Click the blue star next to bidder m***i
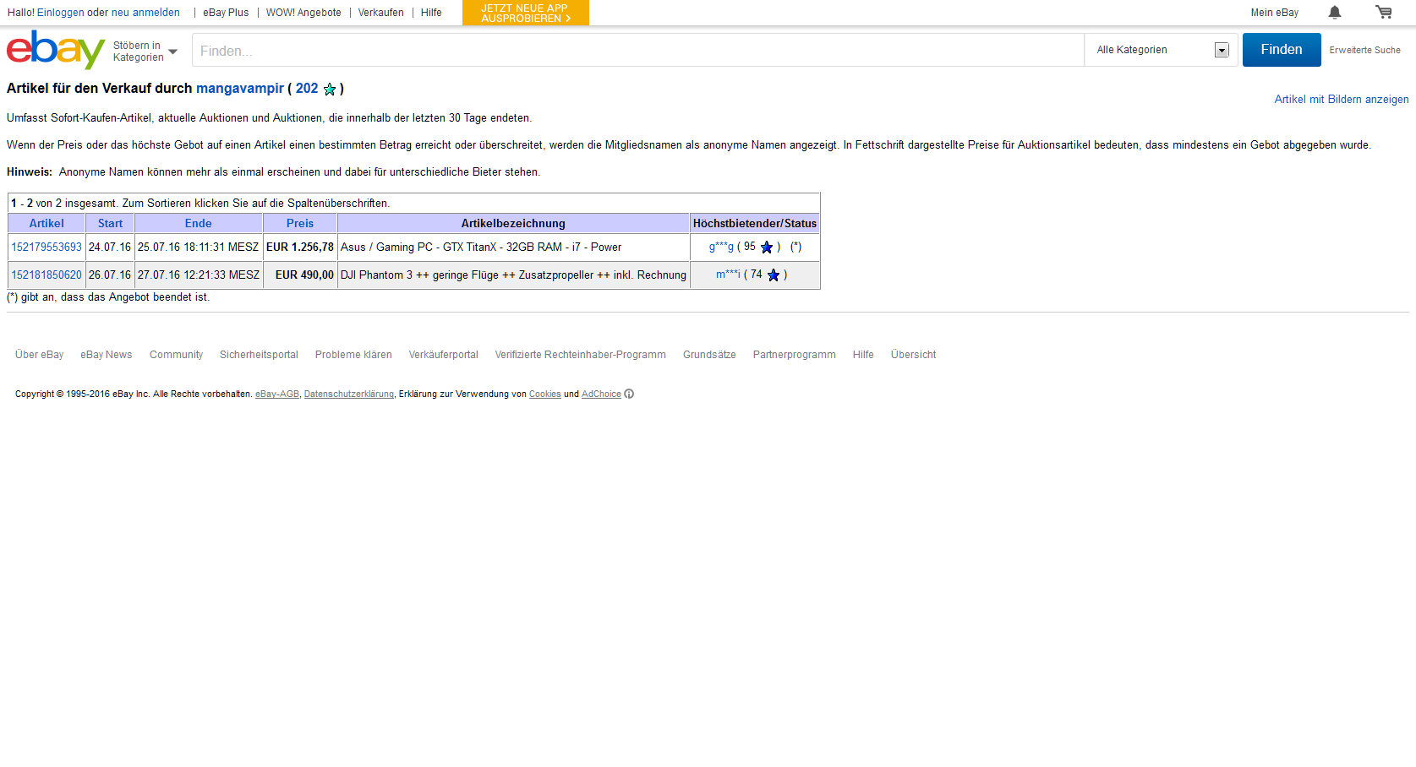1416x767 pixels. (x=774, y=275)
